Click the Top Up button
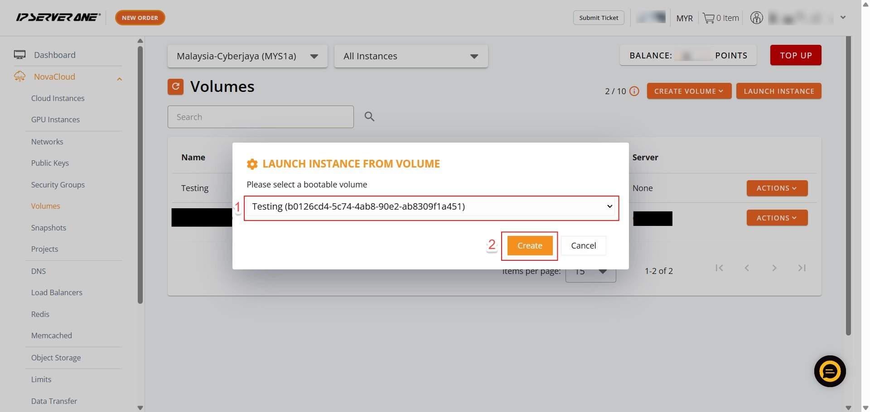The height and width of the screenshot is (412, 870). point(795,55)
